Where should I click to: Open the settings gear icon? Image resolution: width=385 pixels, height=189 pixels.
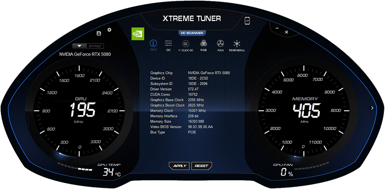(109, 30)
